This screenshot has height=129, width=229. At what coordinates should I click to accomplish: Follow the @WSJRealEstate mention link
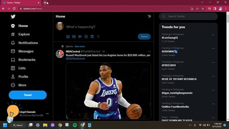point(75,59)
